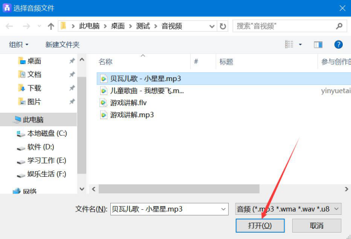Screen dimensions: 351x239
Task: Click horizontal scrollbar right arrow
Action: 347,189
